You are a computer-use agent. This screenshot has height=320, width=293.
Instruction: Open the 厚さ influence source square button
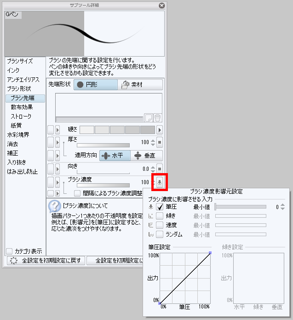coord(160,142)
